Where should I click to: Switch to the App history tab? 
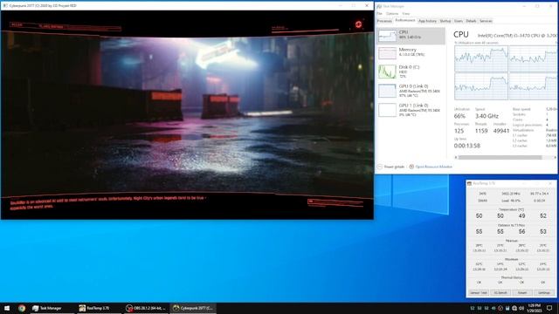click(x=427, y=21)
